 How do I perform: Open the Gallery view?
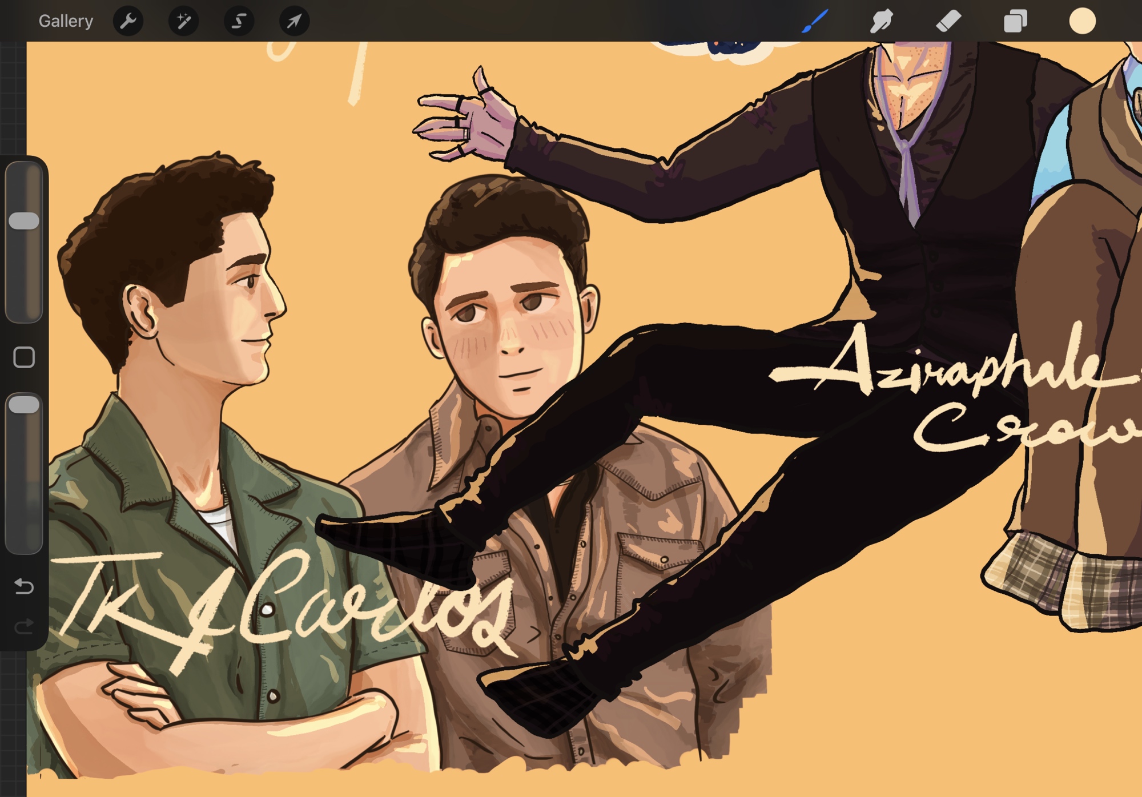pos(66,21)
